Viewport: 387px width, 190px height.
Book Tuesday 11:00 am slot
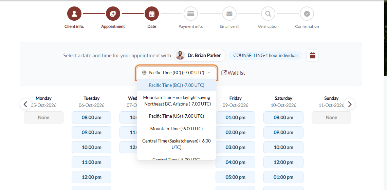coord(92,162)
